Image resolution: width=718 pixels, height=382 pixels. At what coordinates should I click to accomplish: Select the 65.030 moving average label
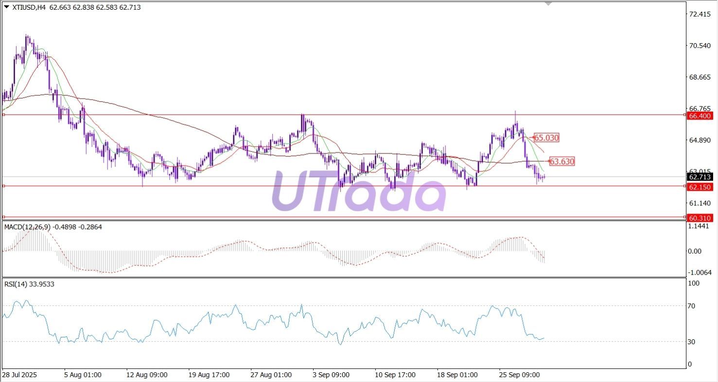tap(545, 138)
